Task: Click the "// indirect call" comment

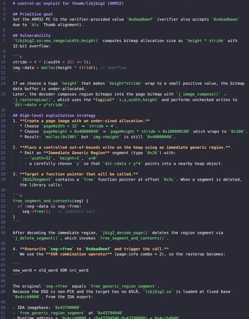Action: (76, 211)
